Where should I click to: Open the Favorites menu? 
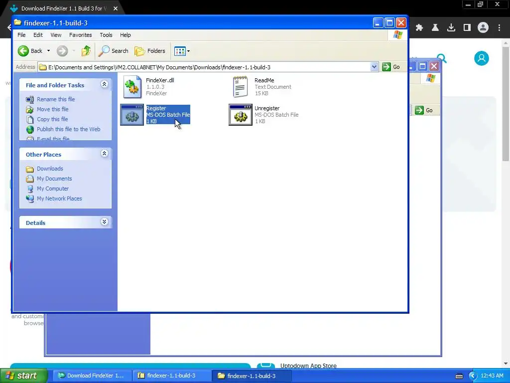click(x=80, y=35)
